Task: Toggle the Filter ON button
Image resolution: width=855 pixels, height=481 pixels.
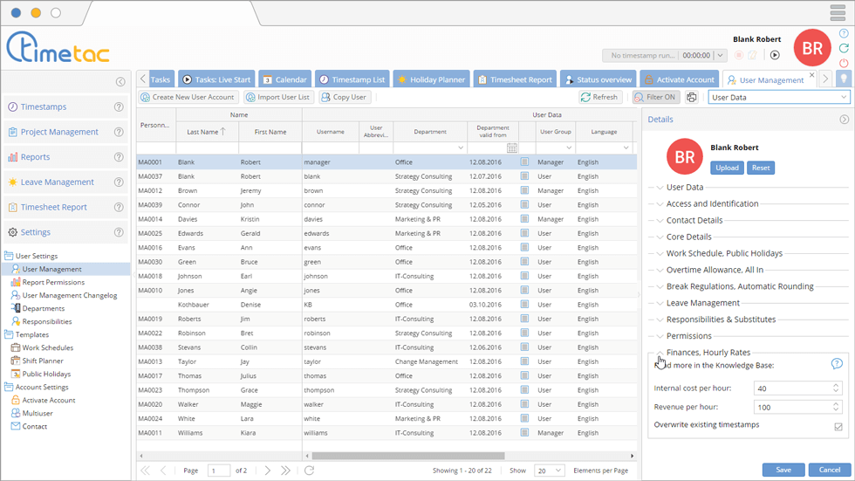Action: (x=655, y=98)
